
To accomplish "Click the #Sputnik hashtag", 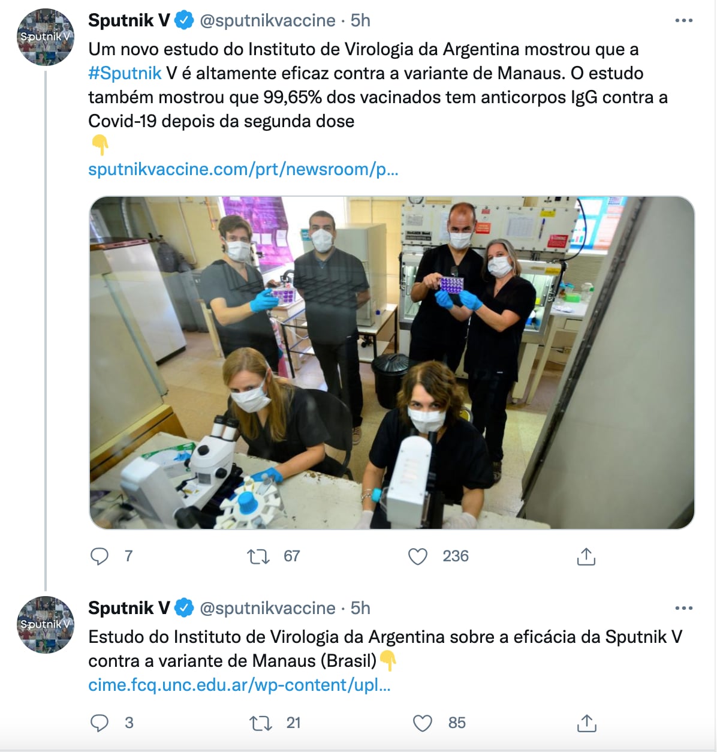I will [x=125, y=73].
